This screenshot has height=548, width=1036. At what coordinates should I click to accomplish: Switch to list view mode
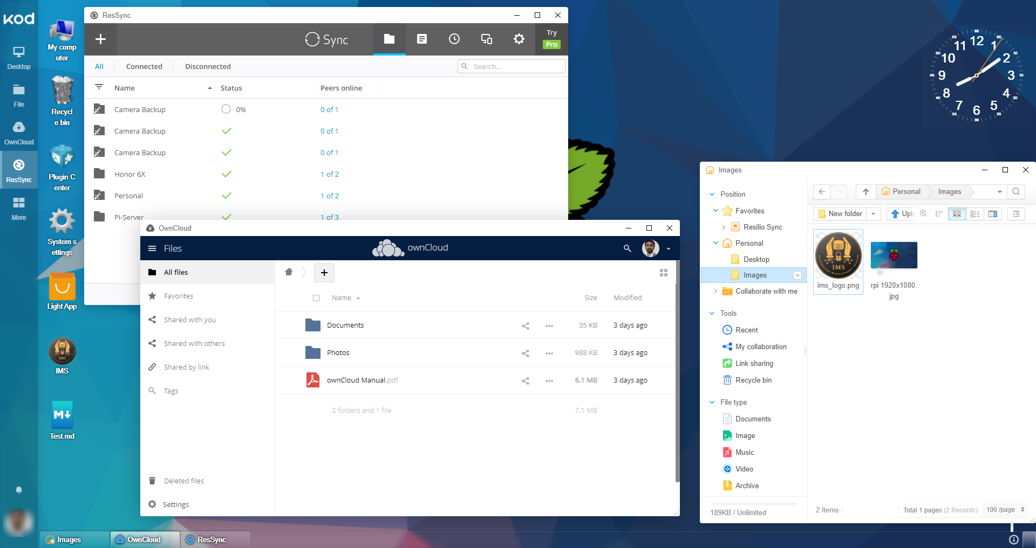tap(975, 214)
